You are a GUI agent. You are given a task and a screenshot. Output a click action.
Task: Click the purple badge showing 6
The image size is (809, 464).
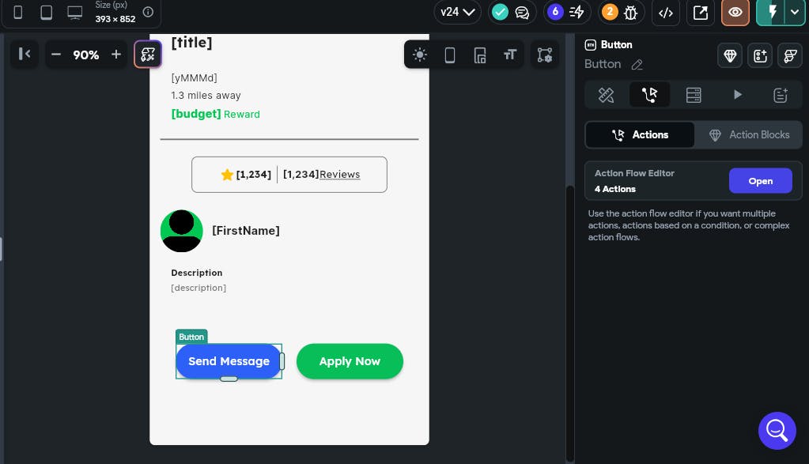coord(555,12)
